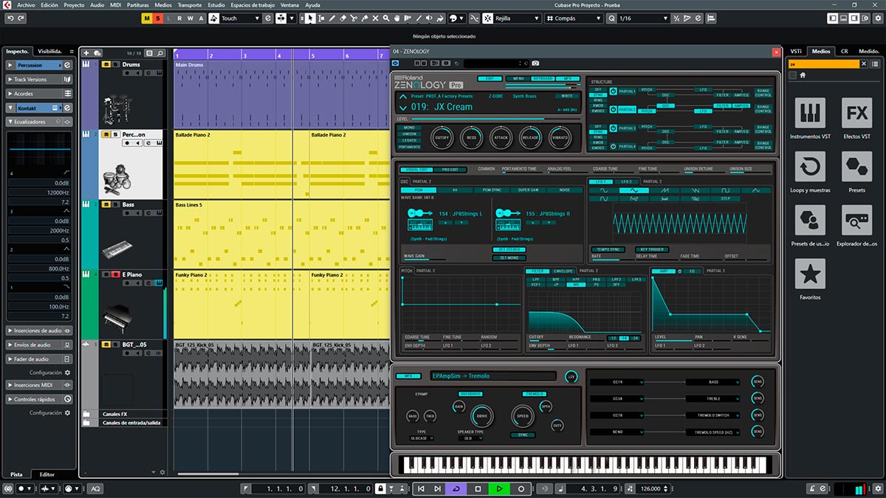Switch to the Visibilidad tab
The width and height of the screenshot is (886, 498).
51,52
